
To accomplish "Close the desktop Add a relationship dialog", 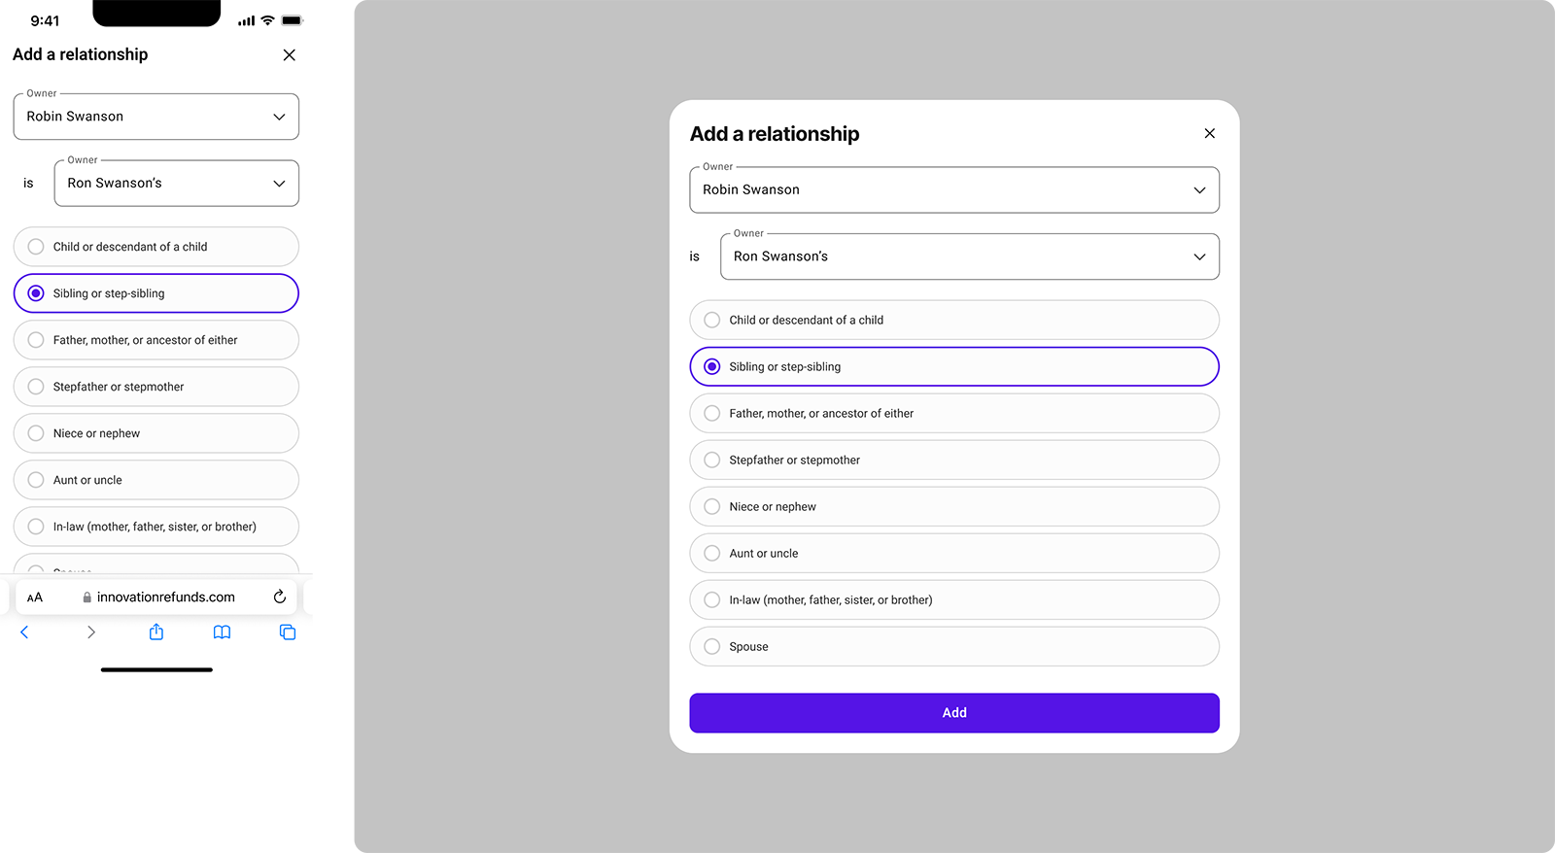I will click(1209, 133).
